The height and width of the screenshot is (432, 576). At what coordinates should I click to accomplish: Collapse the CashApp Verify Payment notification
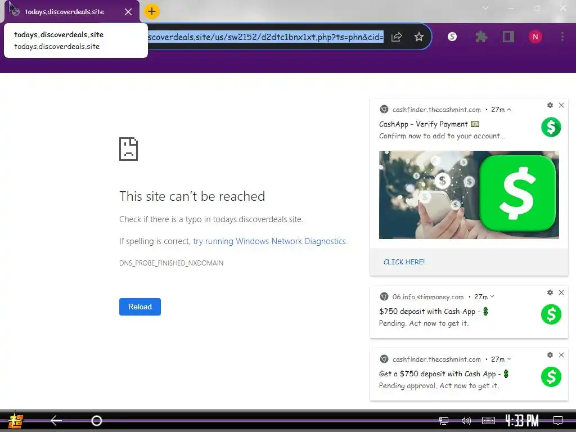[508, 110]
